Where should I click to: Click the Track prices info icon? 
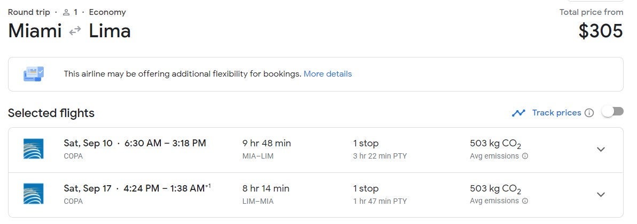[x=589, y=113]
